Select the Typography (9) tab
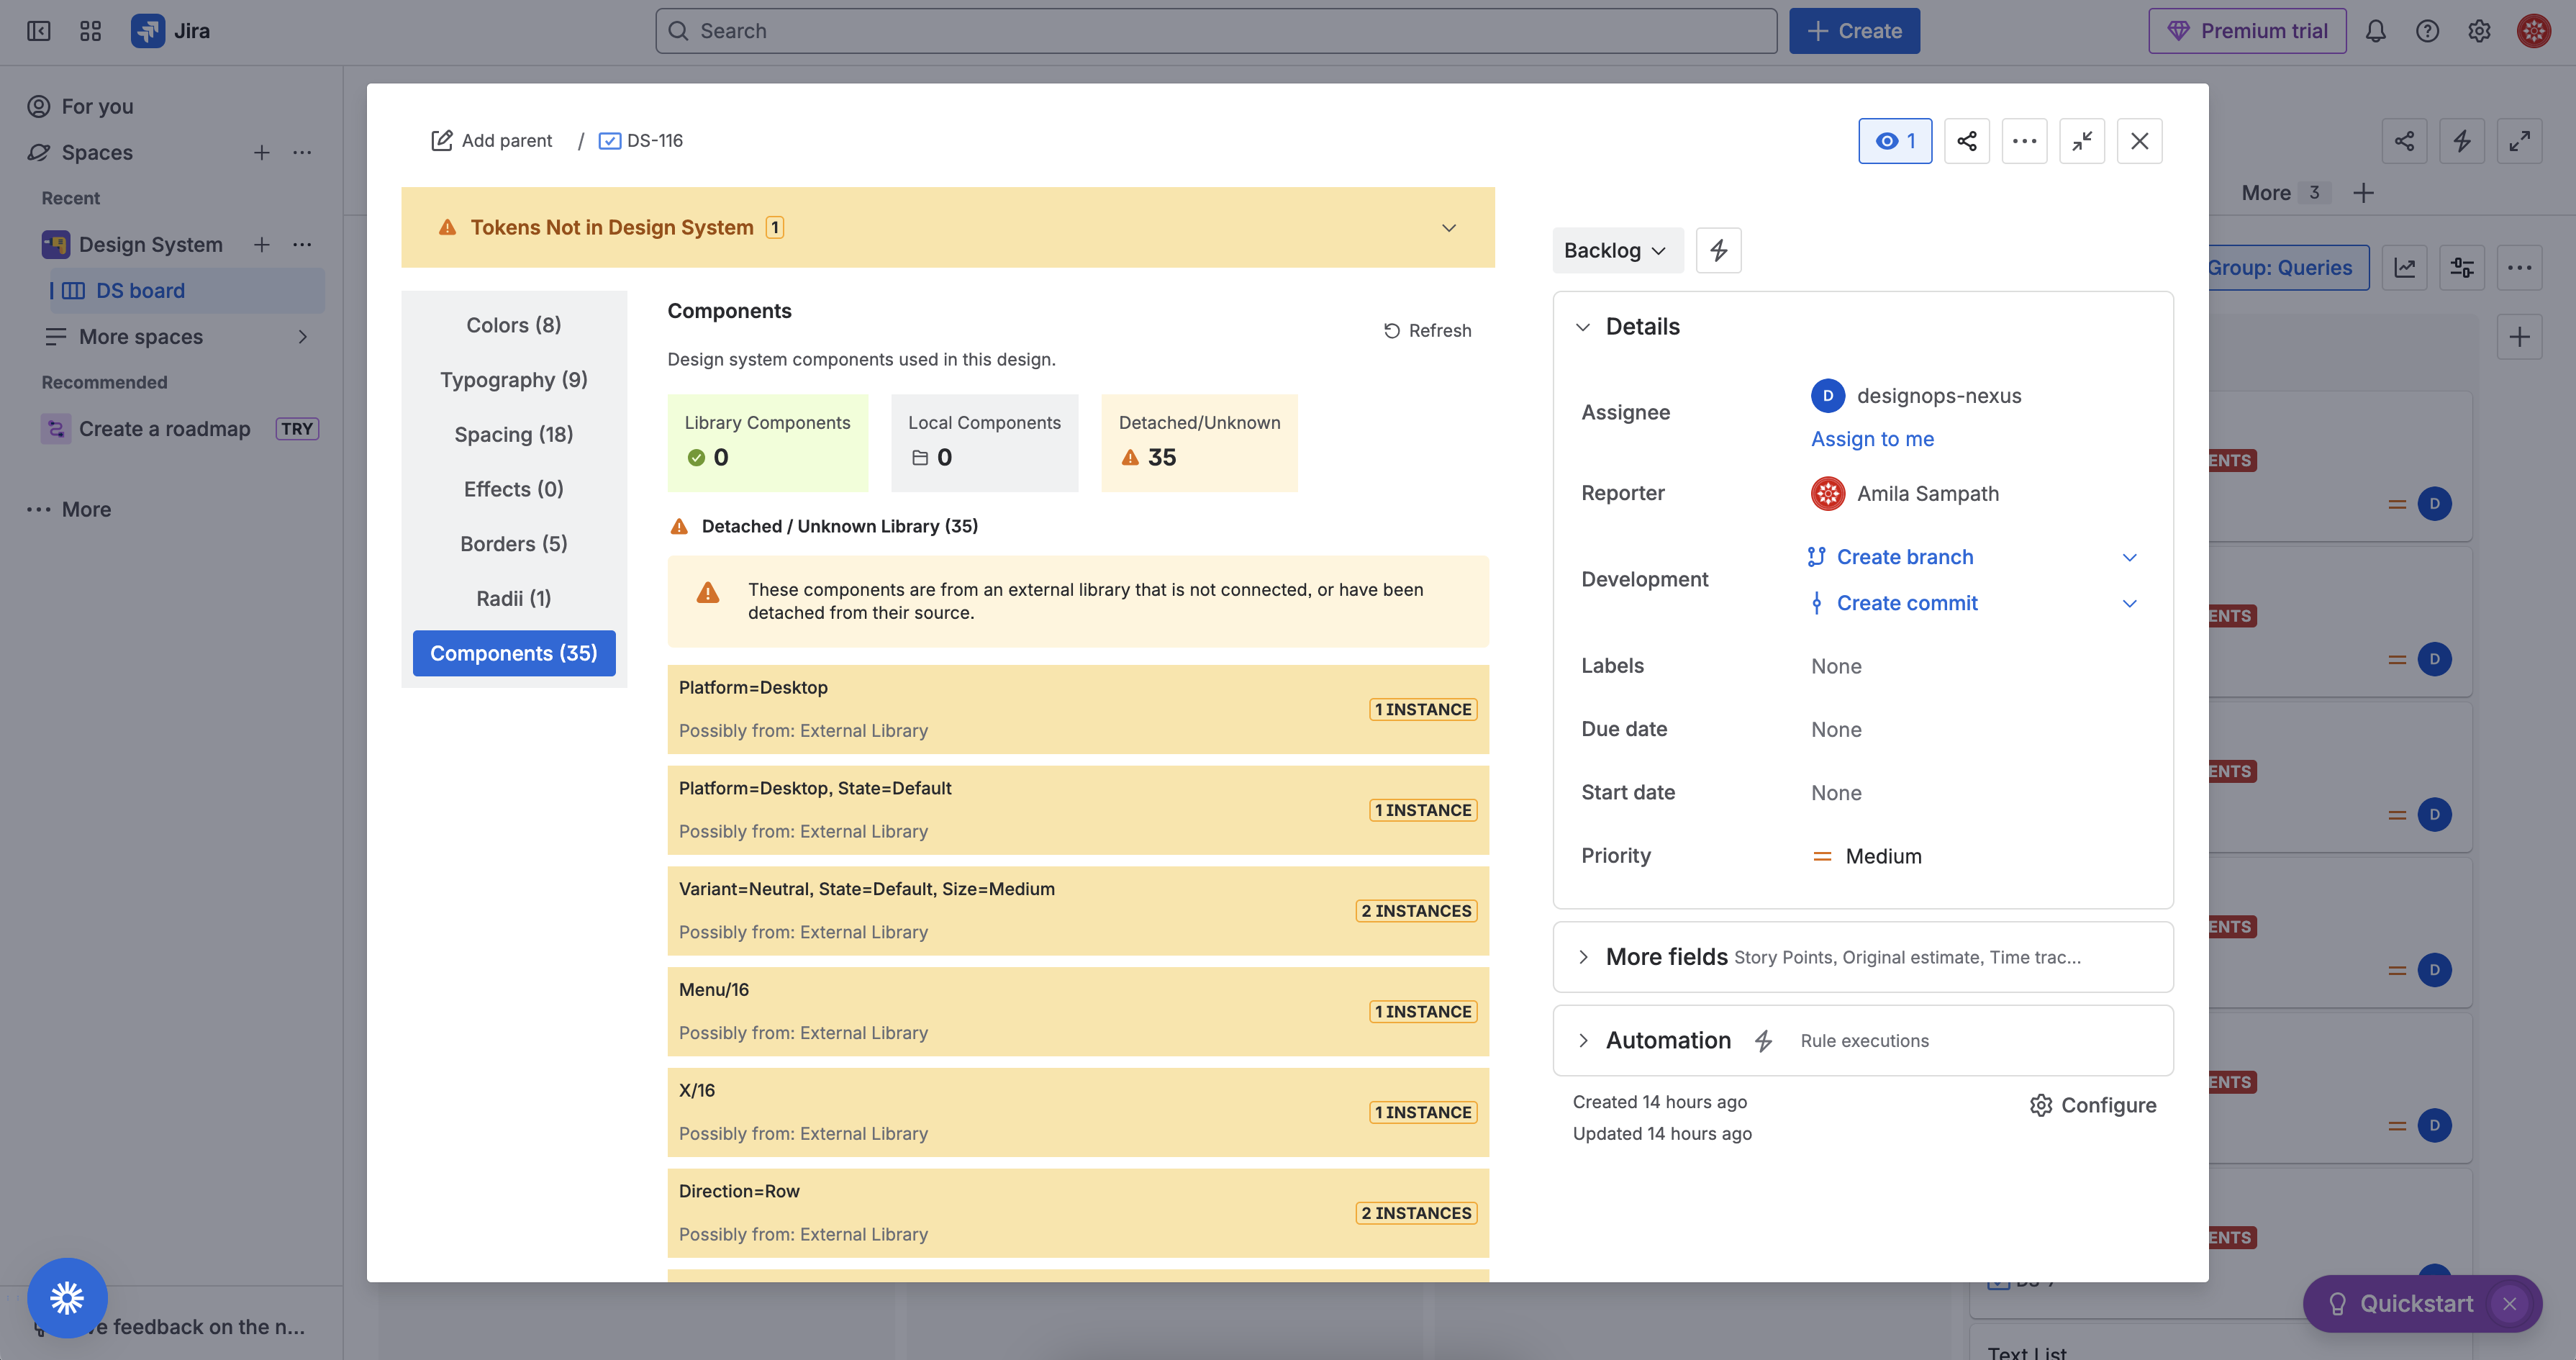 [x=513, y=380]
